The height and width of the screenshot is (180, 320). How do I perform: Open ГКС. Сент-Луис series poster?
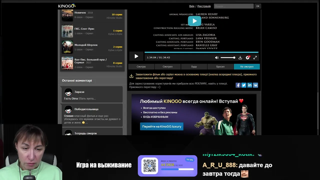tap(67, 31)
